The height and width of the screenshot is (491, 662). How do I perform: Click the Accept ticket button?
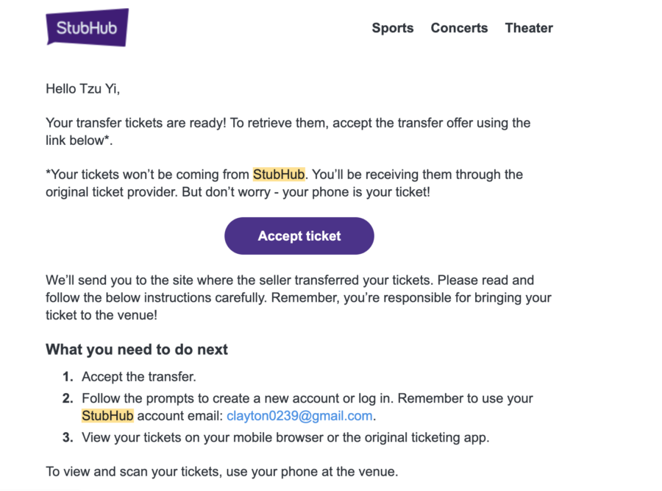(x=299, y=236)
